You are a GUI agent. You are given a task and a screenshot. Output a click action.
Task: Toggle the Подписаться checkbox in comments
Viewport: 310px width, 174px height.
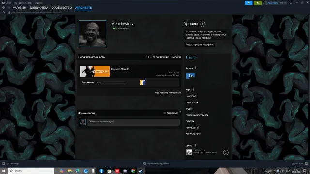click(165, 113)
